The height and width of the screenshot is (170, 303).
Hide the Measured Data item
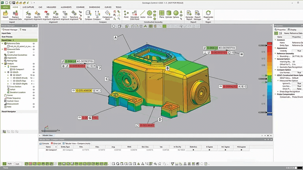pos(34,49)
